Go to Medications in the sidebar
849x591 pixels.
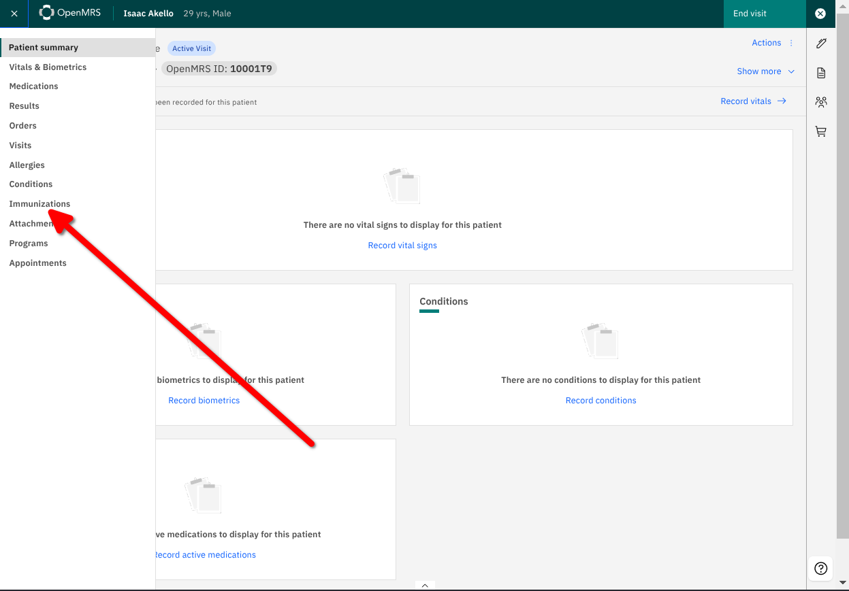(x=33, y=86)
